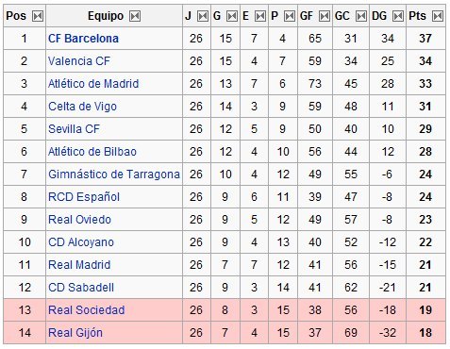Open the Celta de Vigo link
450x349 pixels.
point(82,107)
